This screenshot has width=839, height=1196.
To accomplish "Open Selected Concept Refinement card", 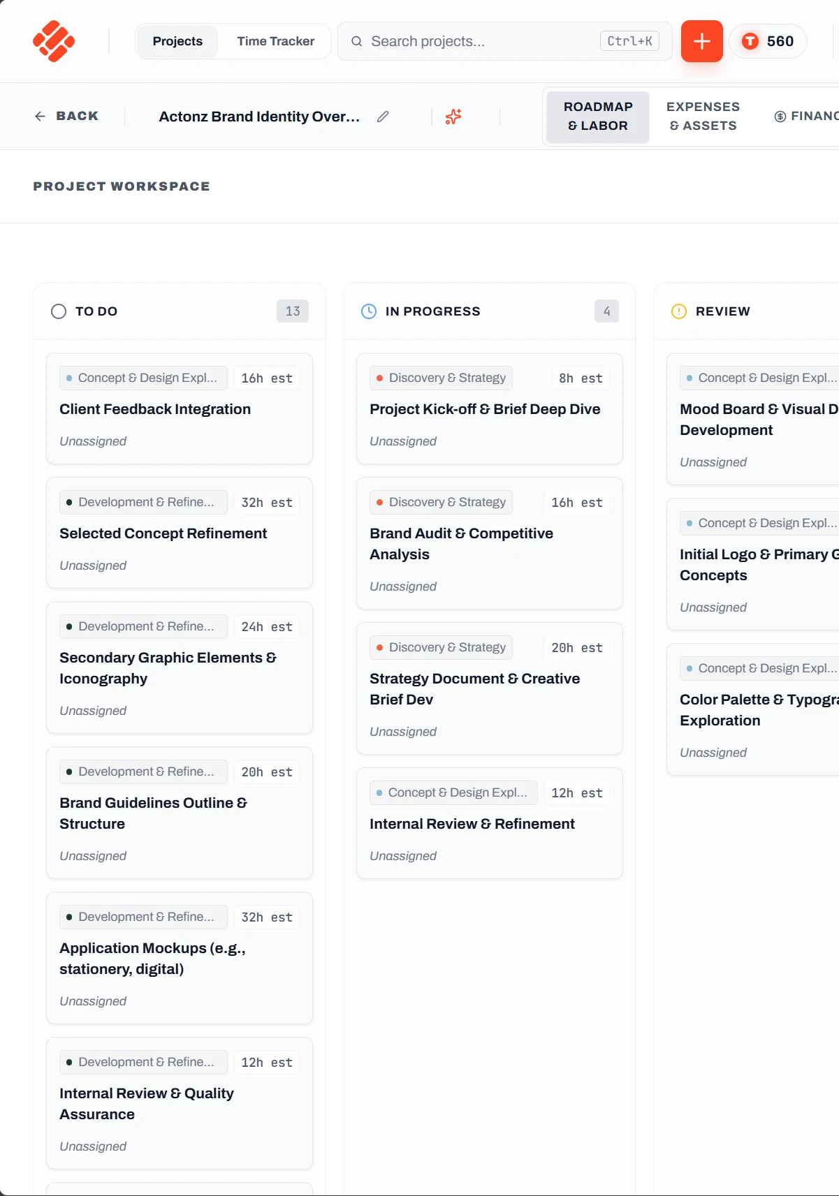I will pyautogui.click(x=180, y=533).
